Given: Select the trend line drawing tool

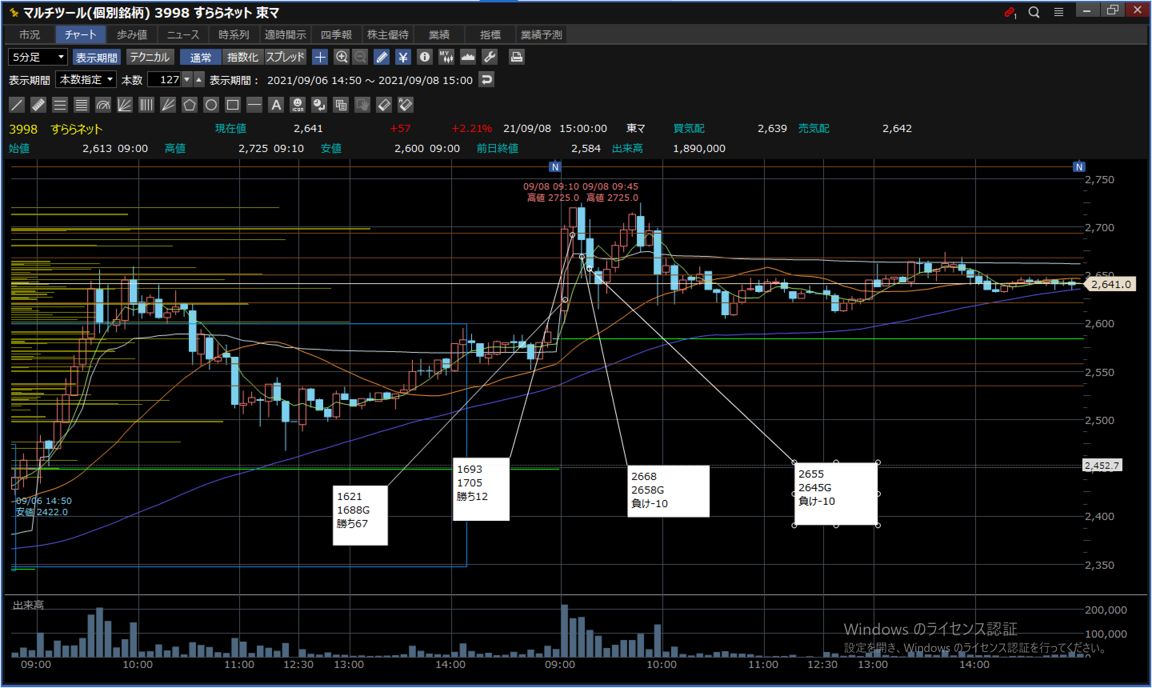Looking at the screenshot, I should [x=17, y=105].
